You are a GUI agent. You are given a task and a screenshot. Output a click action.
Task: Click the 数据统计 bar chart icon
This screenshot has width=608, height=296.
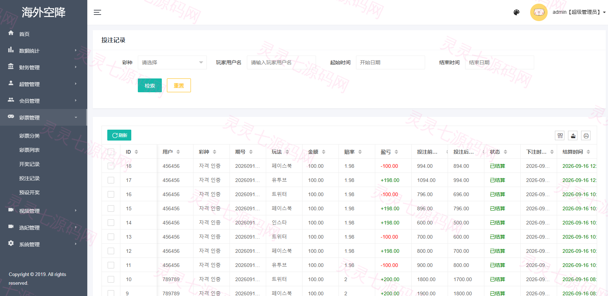click(11, 50)
